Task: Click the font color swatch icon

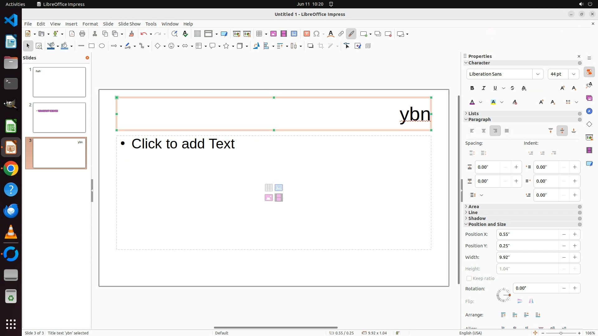Action: click(x=472, y=102)
